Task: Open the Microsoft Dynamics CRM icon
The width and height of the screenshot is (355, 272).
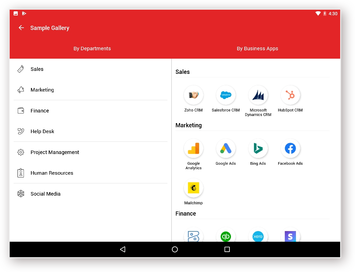Action: (x=258, y=95)
